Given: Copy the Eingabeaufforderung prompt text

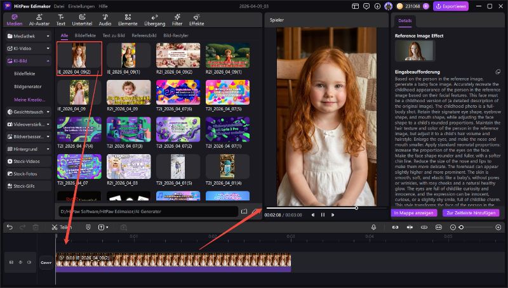Looking at the screenshot, I should click(498, 72).
